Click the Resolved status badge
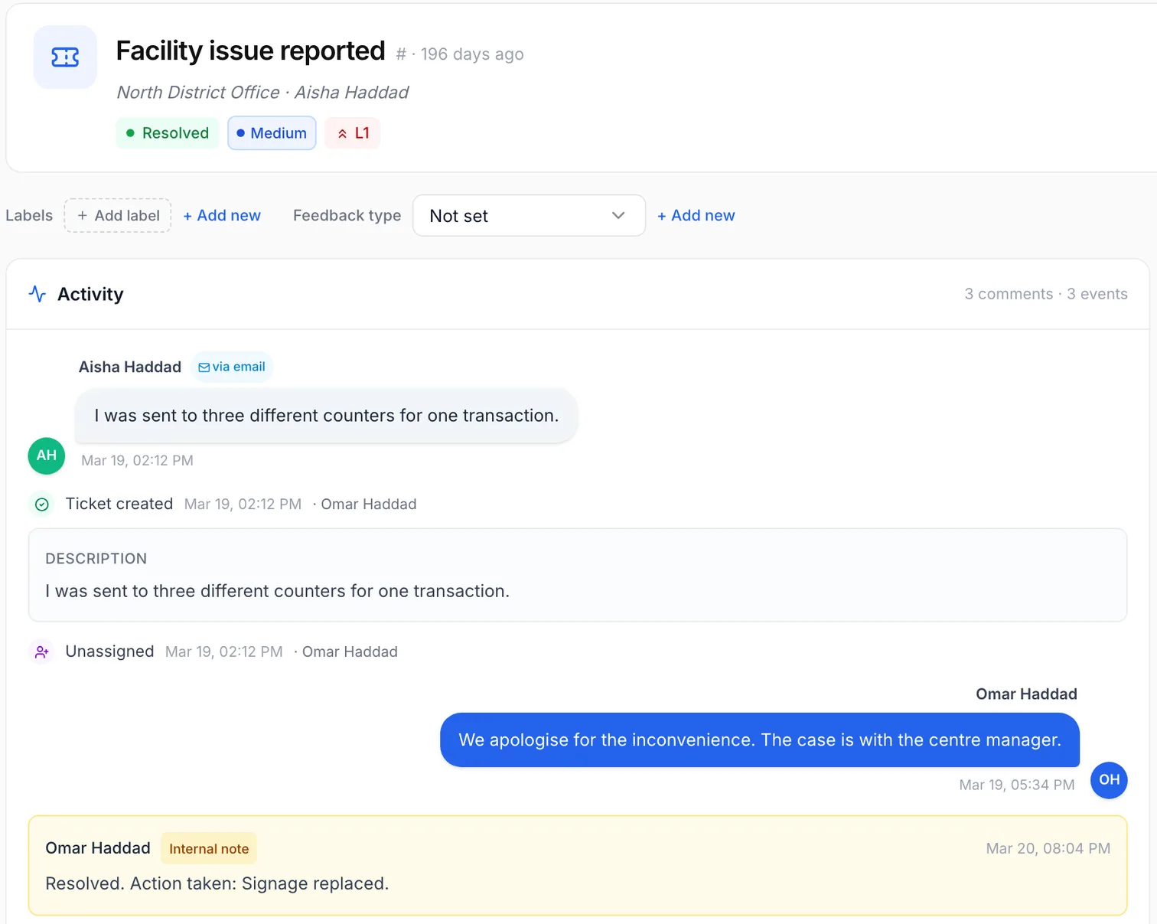This screenshot has width=1157, height=924. (x=168, y=133)
